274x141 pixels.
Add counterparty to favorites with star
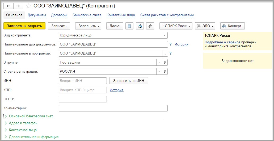(28, 6)
